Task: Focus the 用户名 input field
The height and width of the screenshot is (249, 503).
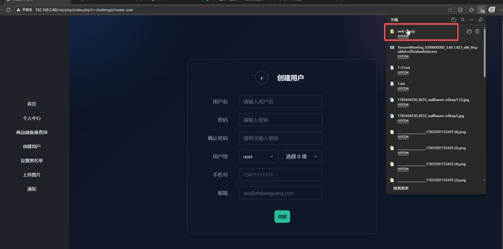Action: tap(280, 102)
